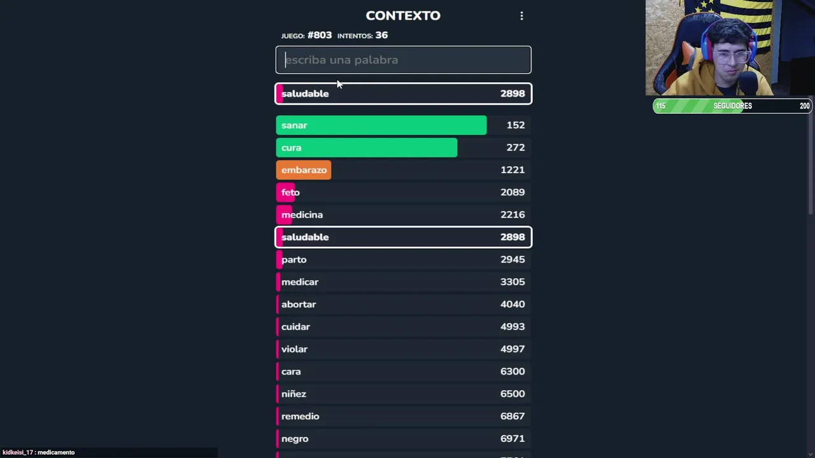Screen dimensions: 815x458
Task: Click the 'cuidar' guess entry
Action: [403, 326]
